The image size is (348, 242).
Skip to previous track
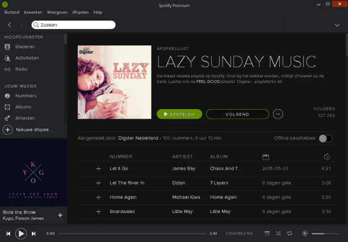tap(9, 233)
